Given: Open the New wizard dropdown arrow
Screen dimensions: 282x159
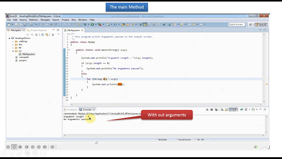Looking at the screenshot, I should [12, 25].
